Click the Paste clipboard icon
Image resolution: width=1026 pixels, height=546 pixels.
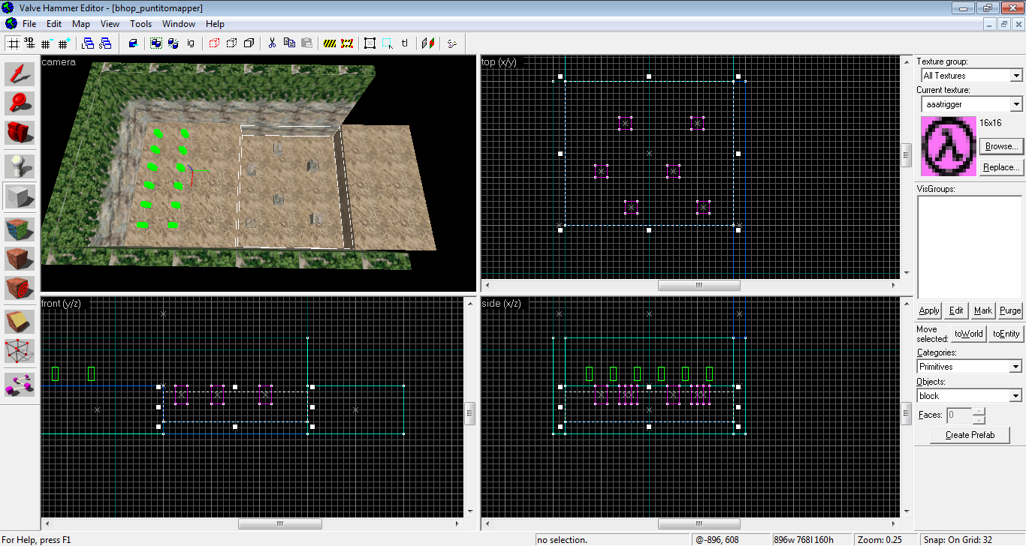pyautogui.click(x=306, y=43)
